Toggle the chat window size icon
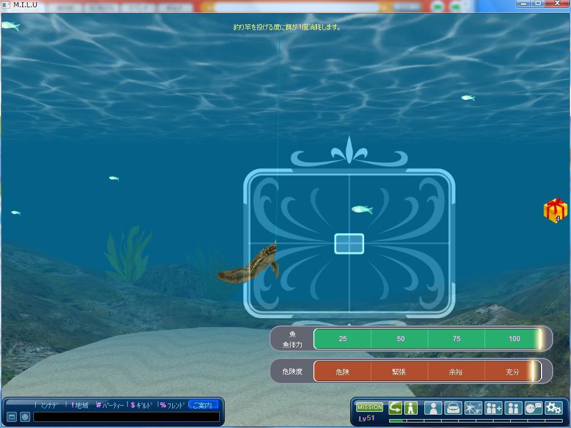571x428 pixels. [11, 417]
